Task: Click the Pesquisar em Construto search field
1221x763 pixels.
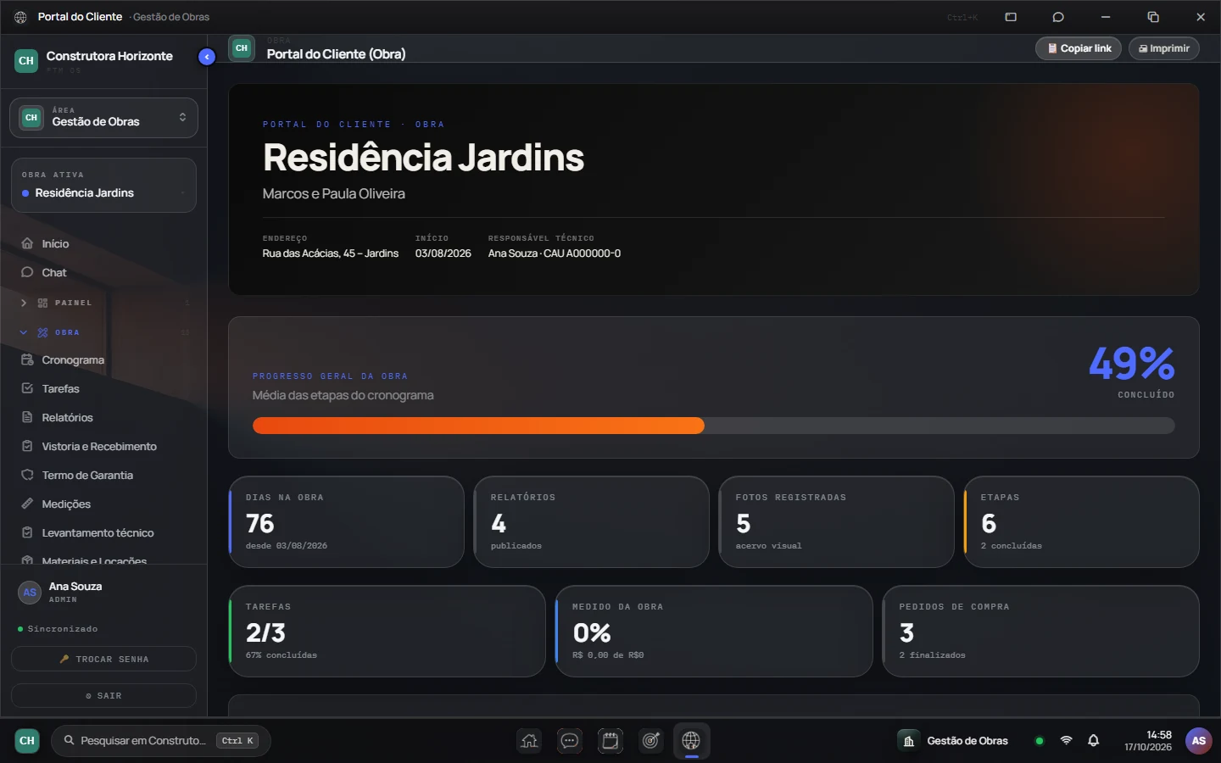Action: point(161,741)
